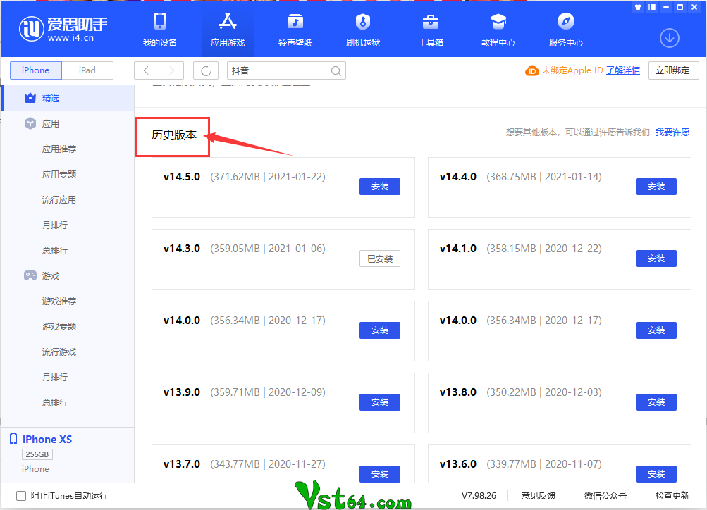Click the 精选 crown icon

pyautogui.click(x=30, y=98)
